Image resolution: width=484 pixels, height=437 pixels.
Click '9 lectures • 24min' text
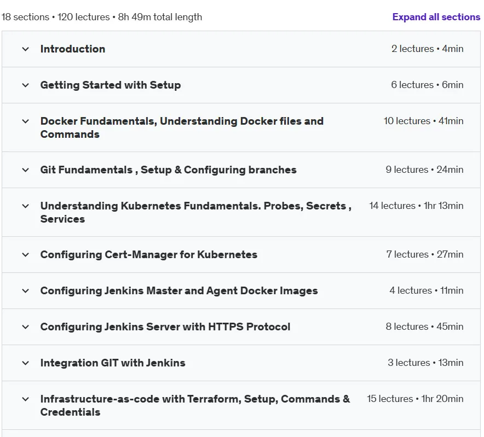click(x=425, y=170)
